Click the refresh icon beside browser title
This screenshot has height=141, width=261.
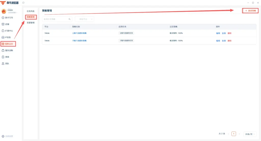pos(23,3)
